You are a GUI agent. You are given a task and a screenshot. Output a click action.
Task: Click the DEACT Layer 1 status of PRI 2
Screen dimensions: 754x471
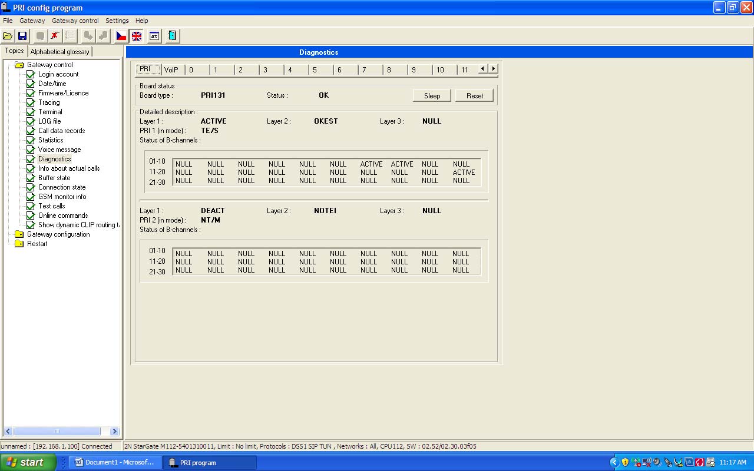(x=213, y=211)
